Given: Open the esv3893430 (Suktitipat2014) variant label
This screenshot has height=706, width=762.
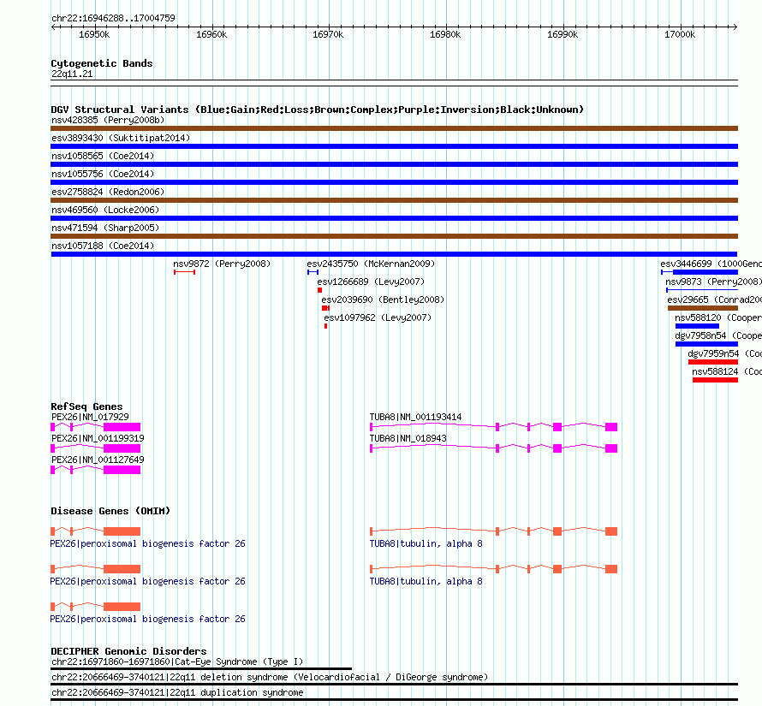Looking at the screenshot, I should 121,138.
